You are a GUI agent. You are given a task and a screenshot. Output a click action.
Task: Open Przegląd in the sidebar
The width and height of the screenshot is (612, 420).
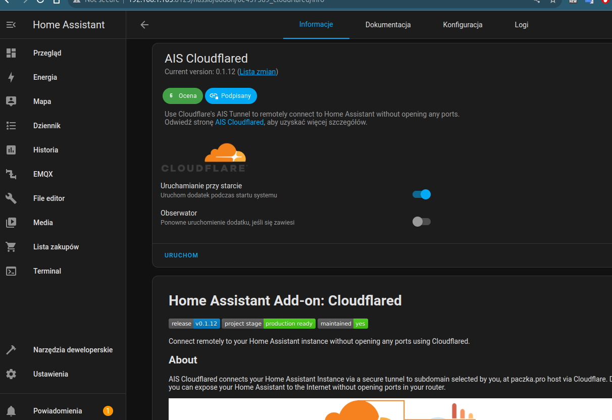(63, 53)
